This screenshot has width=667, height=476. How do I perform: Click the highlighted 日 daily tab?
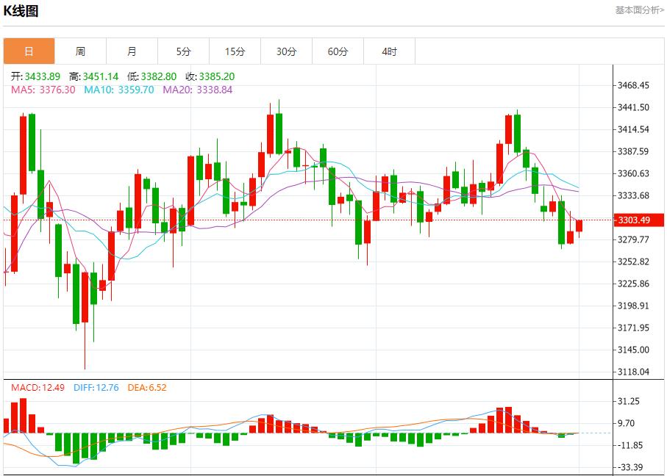point(29,51)
